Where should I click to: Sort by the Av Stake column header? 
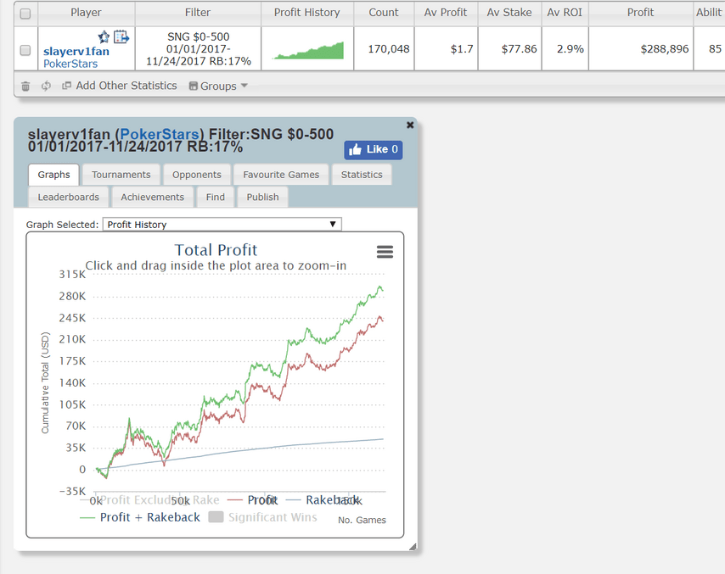(509, 13)
